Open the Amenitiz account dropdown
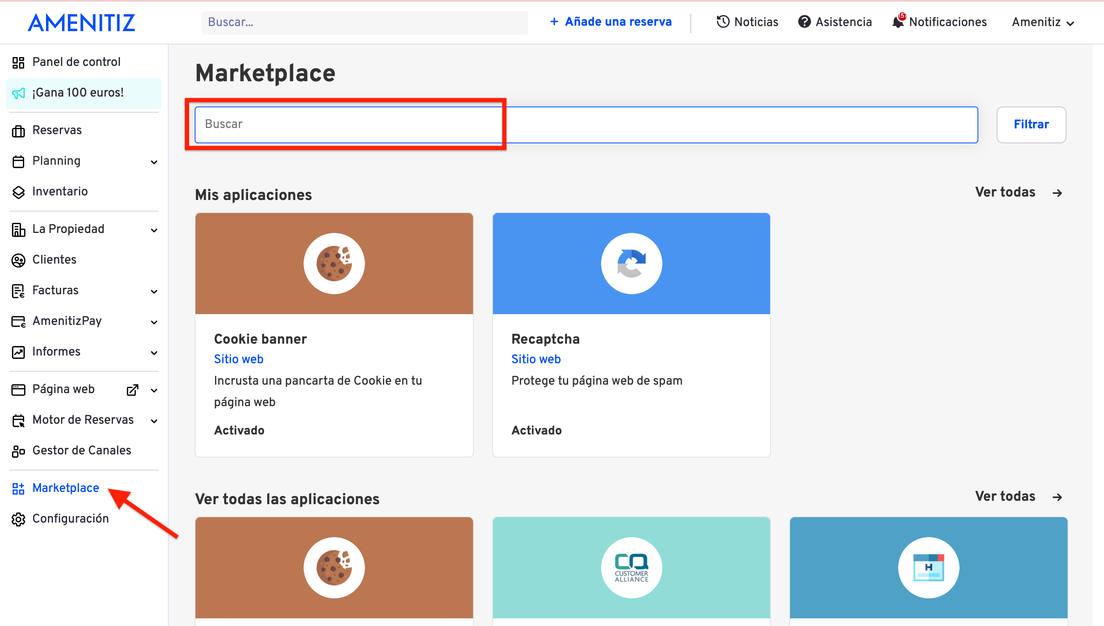Image resolution: width=1104 pixels, height=626 pixels. click(x=1043, y=22)
